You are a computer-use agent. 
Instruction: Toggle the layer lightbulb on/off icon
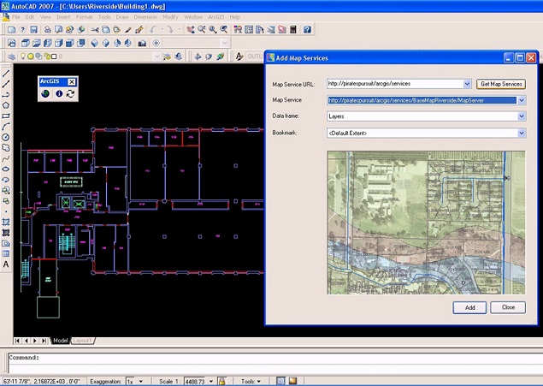[x=23, y=56]
